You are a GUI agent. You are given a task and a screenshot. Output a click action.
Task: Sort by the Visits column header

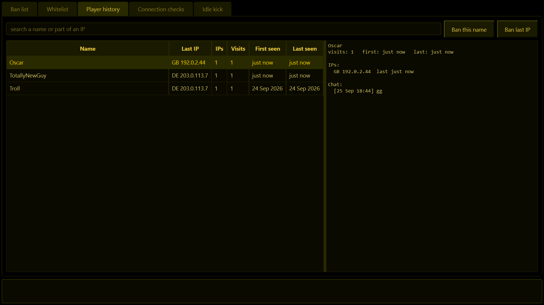pos(238,49)
